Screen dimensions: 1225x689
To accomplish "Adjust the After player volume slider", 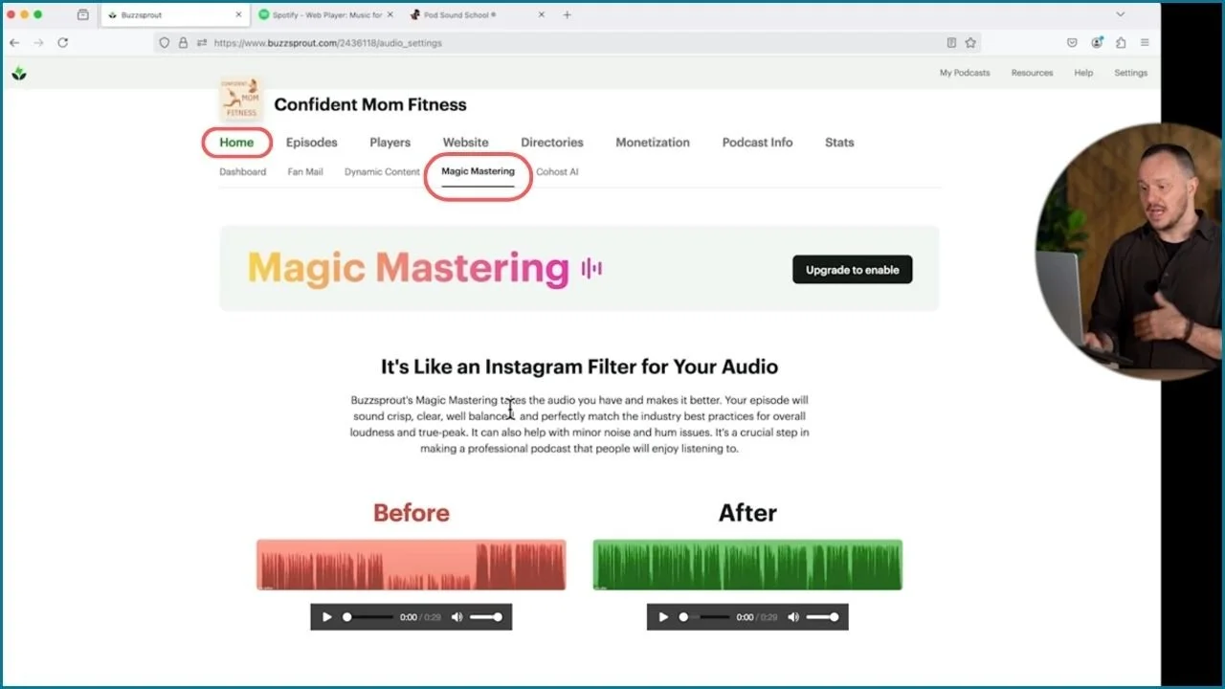I will [823, 617].
